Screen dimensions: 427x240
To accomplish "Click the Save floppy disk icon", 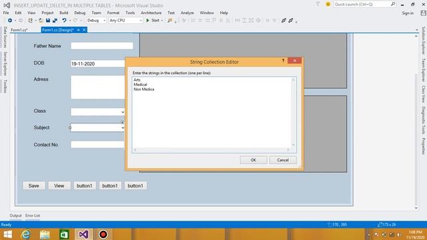I will coord(48,21).
